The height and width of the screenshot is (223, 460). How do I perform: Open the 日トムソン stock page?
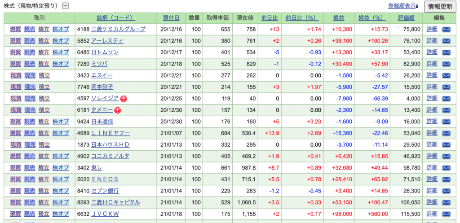point(105,52)
